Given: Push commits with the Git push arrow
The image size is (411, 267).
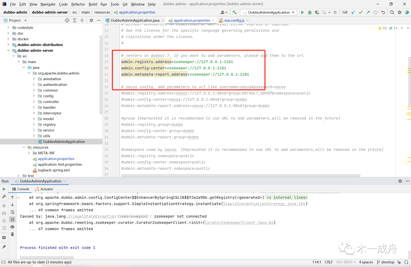Looking at the screenshot, I should pyautogui.click(x=368, y=12).
